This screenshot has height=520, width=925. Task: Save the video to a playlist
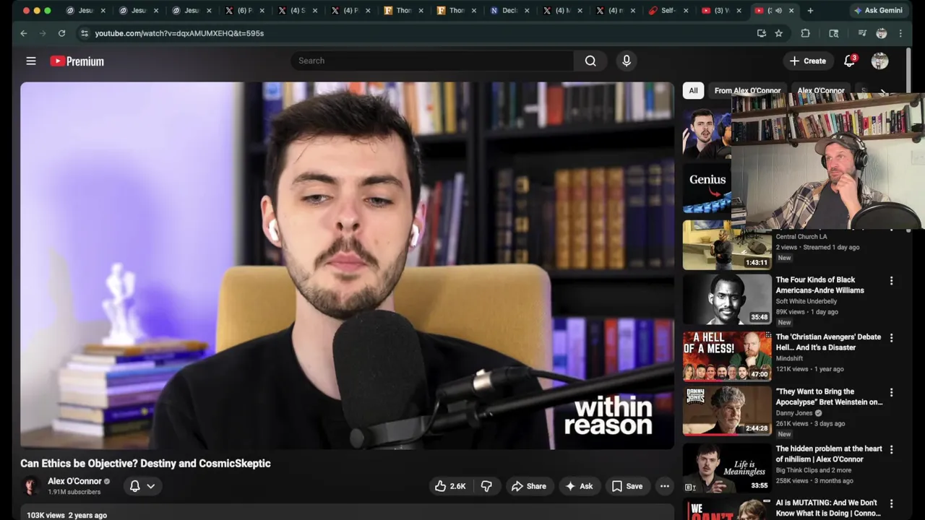click(627, 486)
